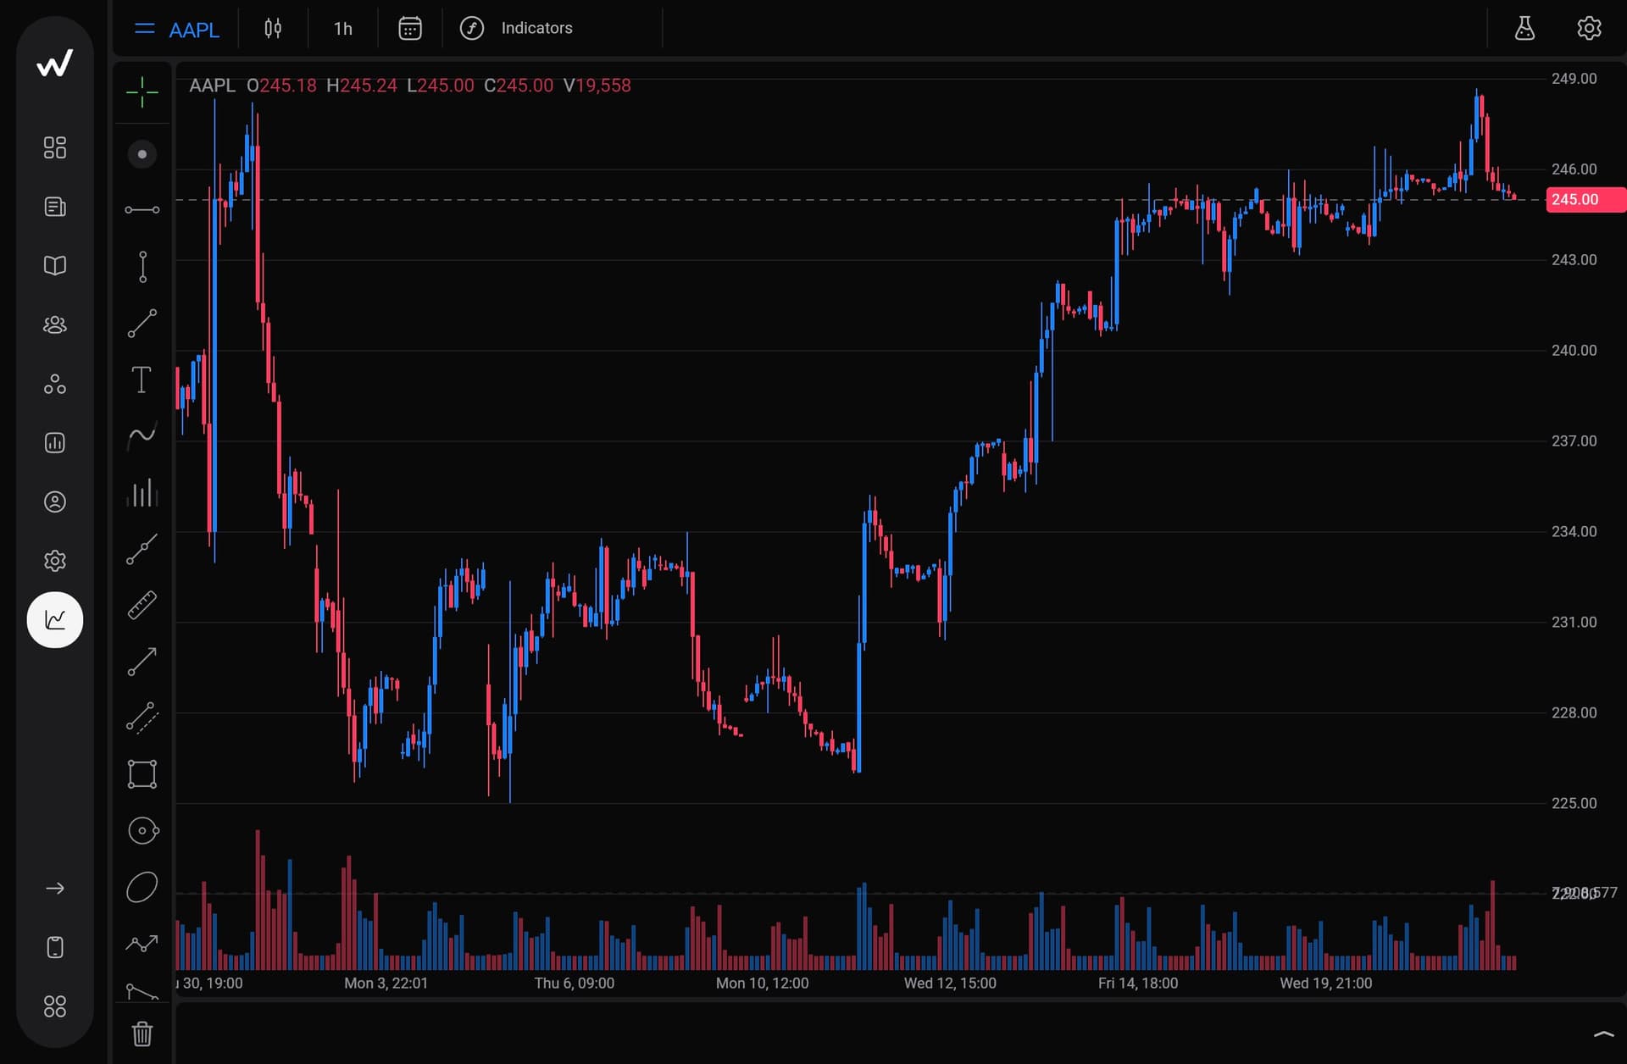1627x1064 pixels.
Task: Select the circle shape tool
Action: [142, 831]
